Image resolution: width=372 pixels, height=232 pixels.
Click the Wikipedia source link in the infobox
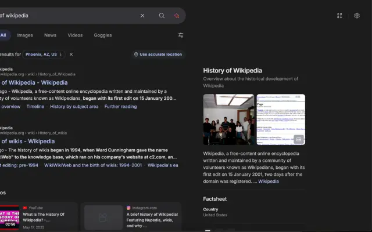coord(269,182)
